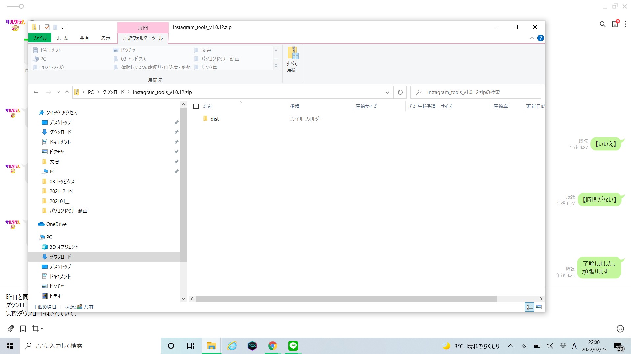Click the 【時間がない】 message bubble in LINE
Image resolution: width=631 pixels, height=354 pixels.
tap(599, 200)
